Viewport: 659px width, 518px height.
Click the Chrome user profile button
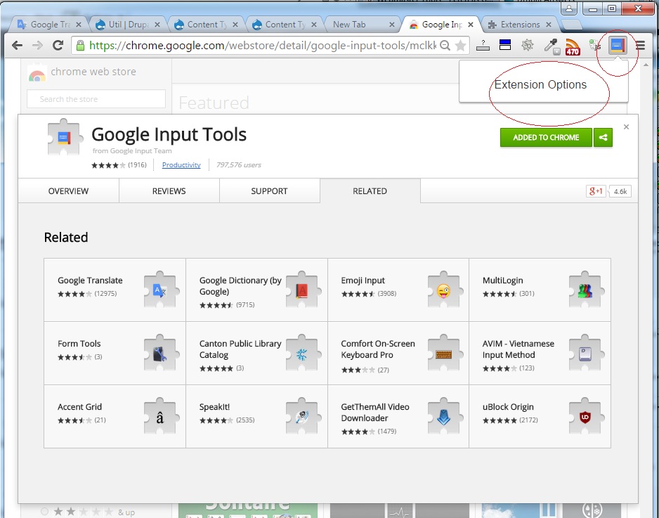(569, 8)
